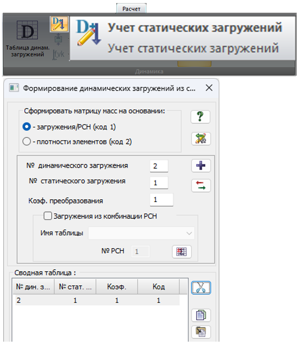Open help with the green question mark

pos(201,117)
